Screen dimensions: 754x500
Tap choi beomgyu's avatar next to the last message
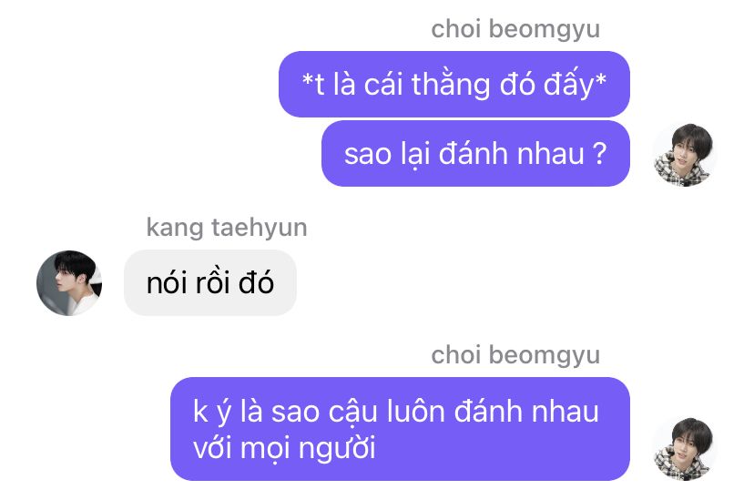(684, 449)
